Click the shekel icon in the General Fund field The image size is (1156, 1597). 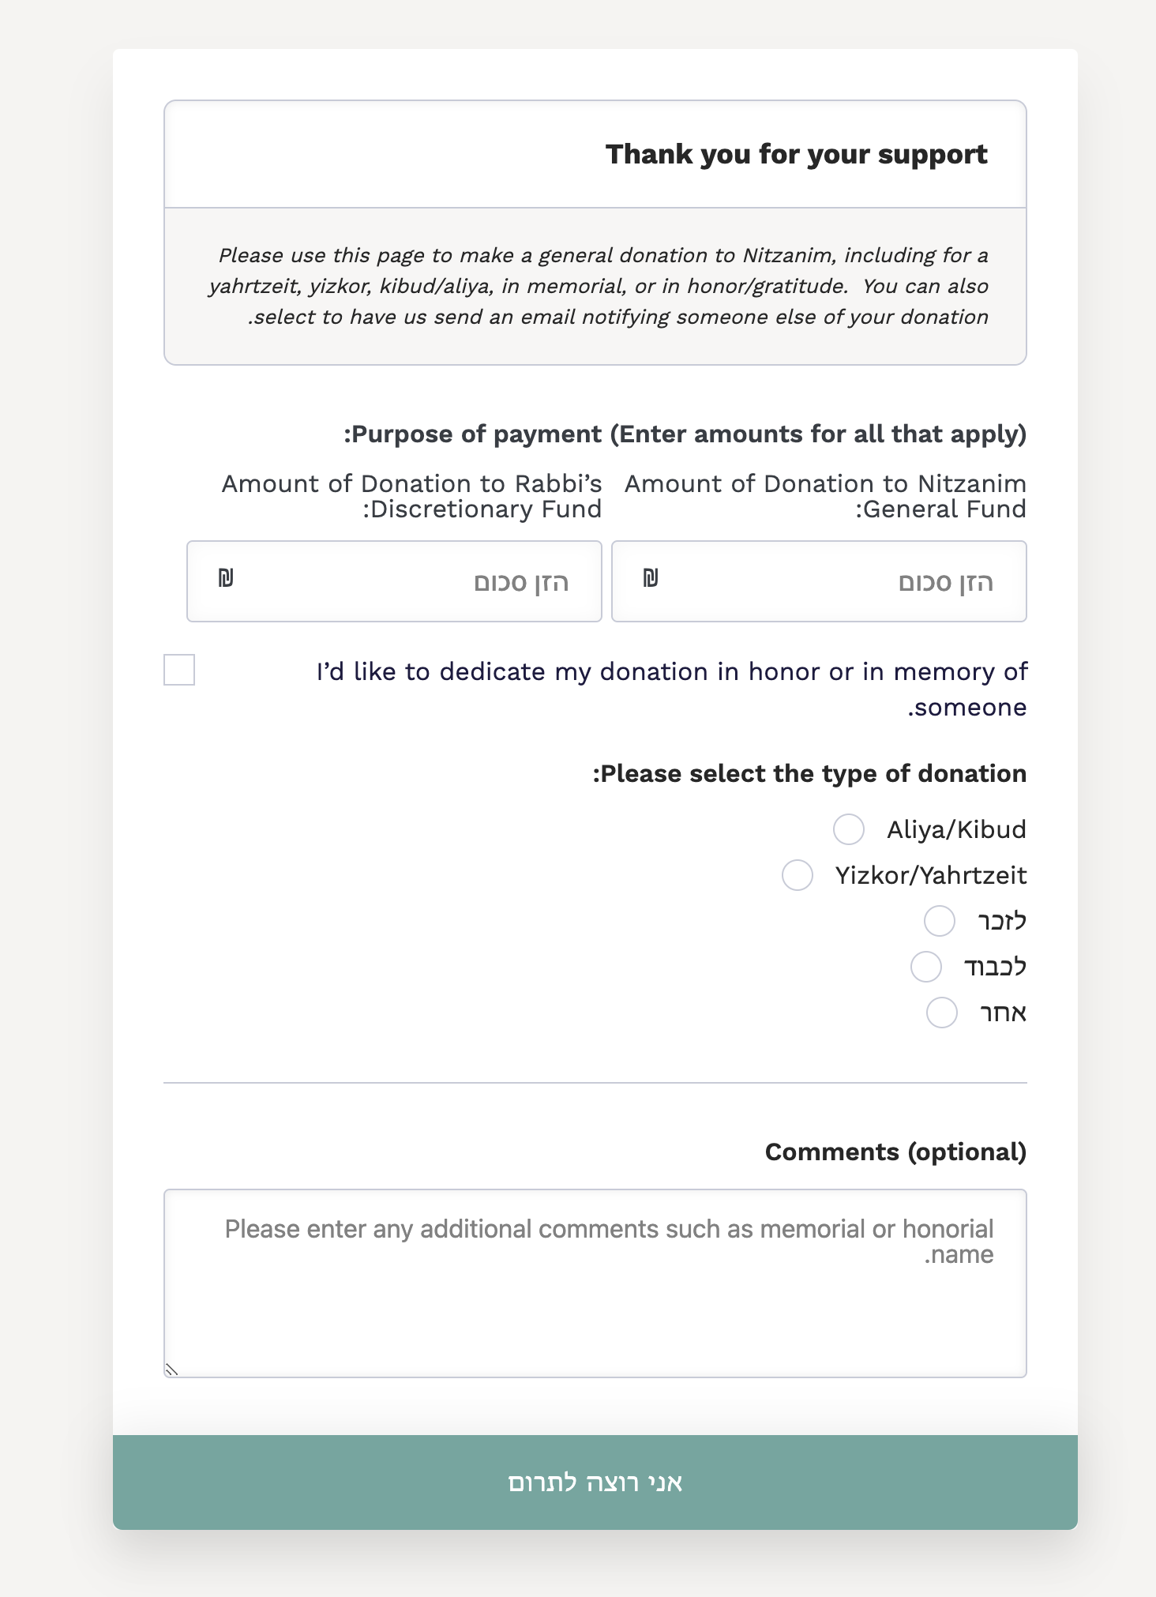coord(651,578)
